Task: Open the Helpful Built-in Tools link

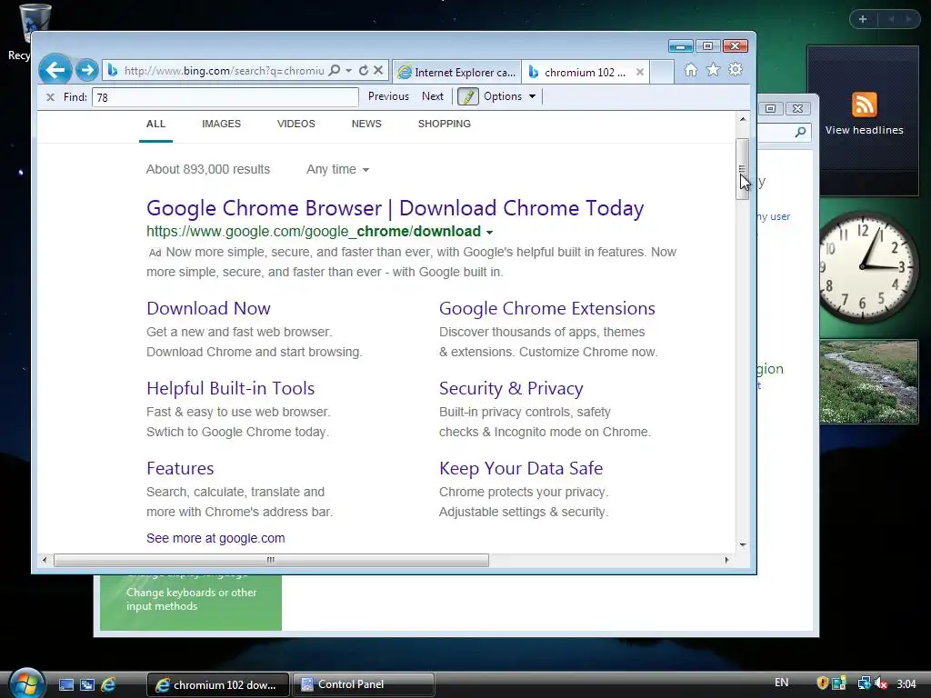Action: (230, 389)
